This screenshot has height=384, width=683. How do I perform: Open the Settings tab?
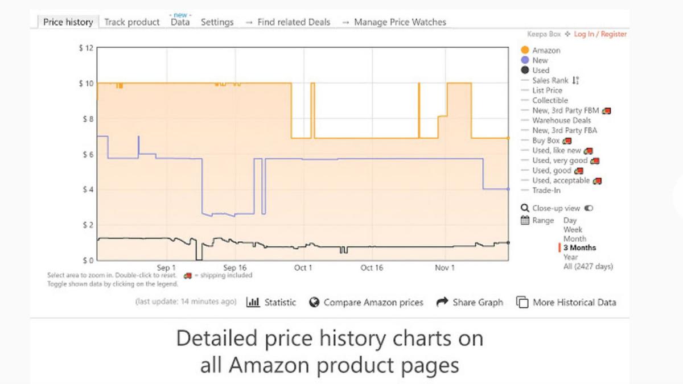click(217, 22)
